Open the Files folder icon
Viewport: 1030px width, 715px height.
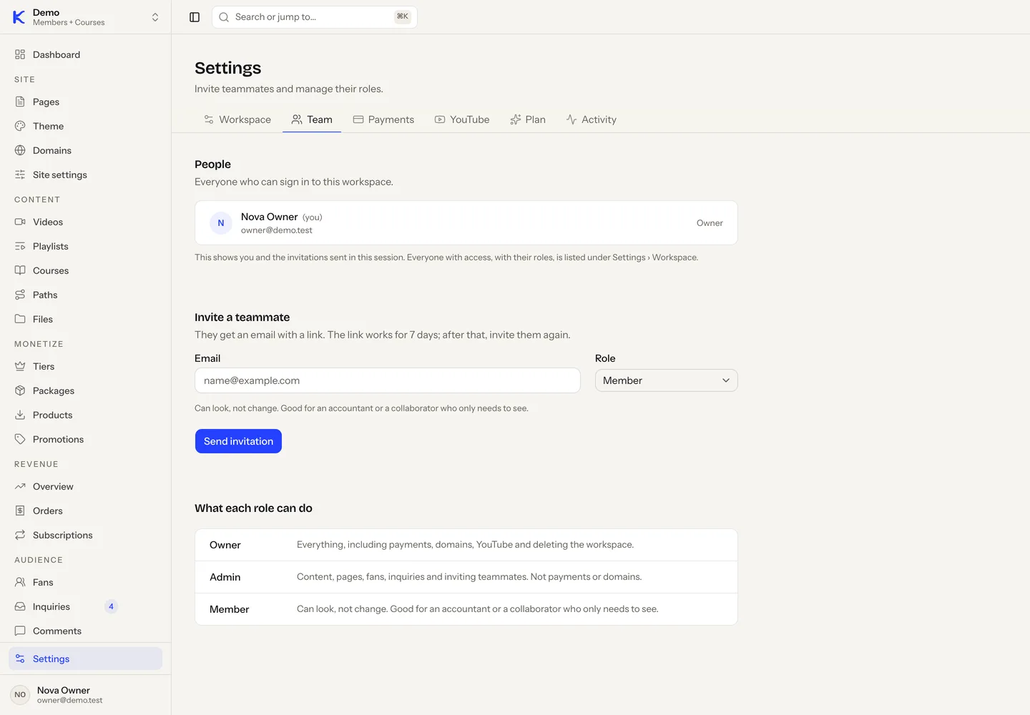click(x=20, y=319)
